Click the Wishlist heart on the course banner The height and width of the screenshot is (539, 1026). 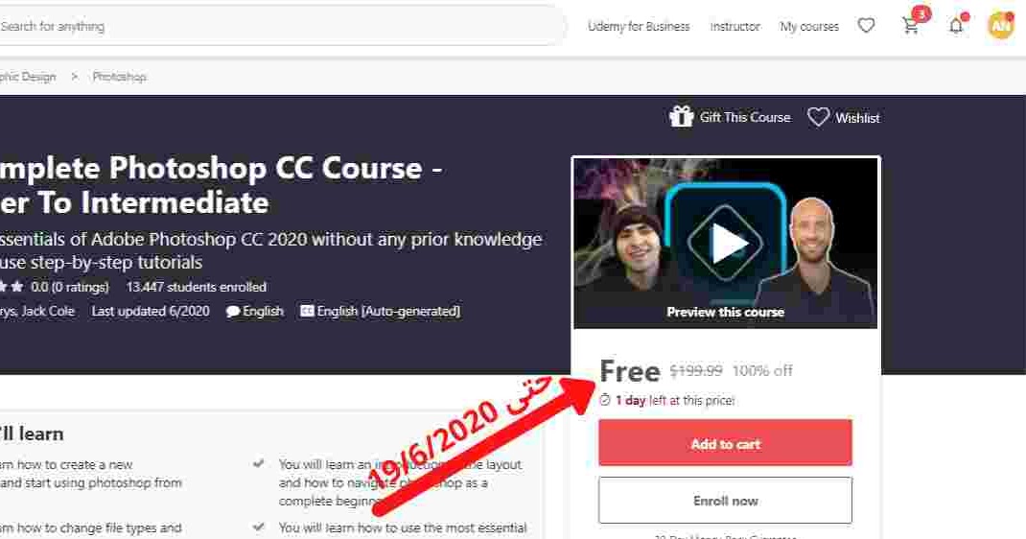click(818, 117)
